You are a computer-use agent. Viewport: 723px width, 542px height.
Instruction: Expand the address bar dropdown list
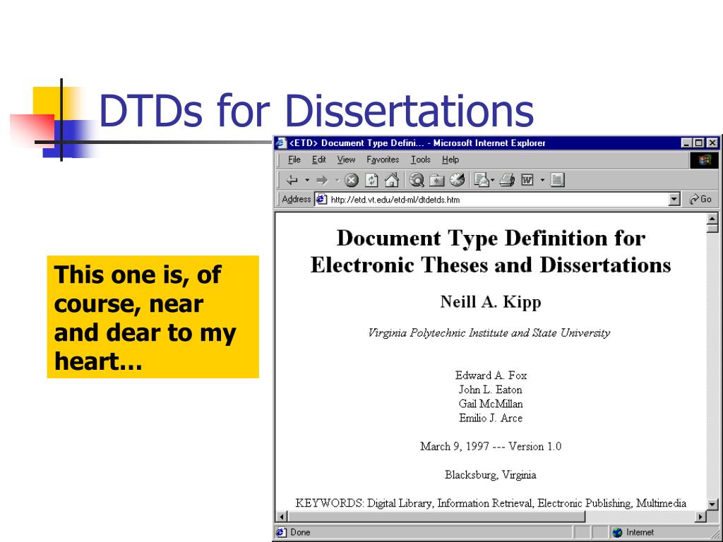pyautogui.click(x=674, y=200)
